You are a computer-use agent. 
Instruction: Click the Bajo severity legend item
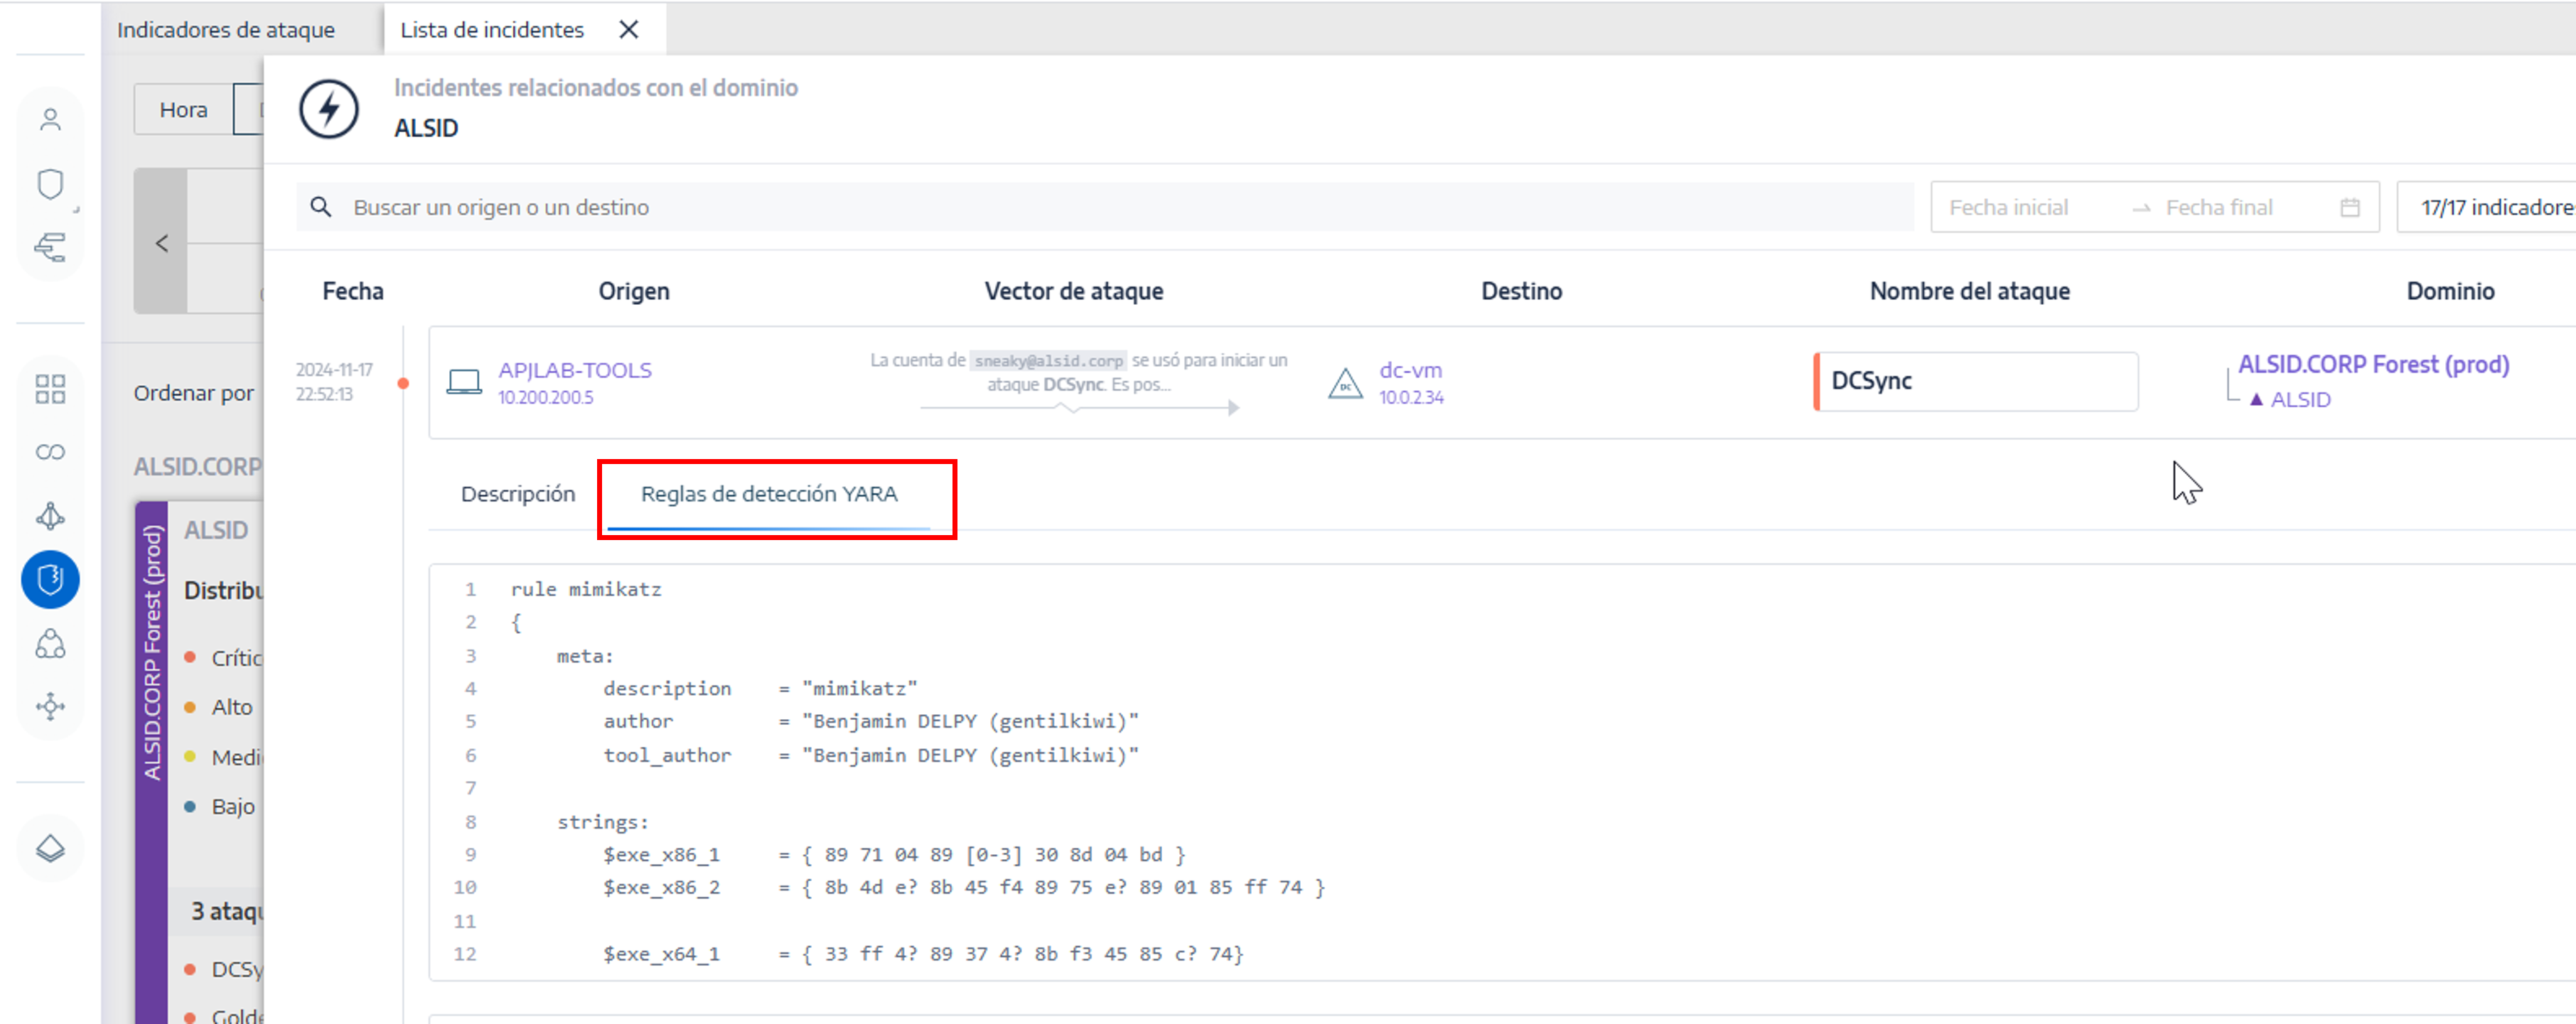click(221, 806)
